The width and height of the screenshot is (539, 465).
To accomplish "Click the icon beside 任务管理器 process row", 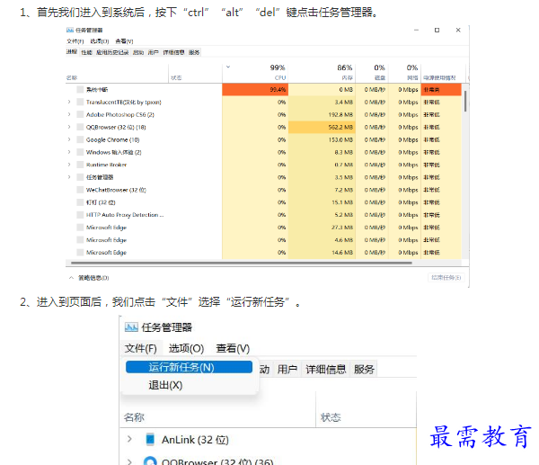I will 80,177.
